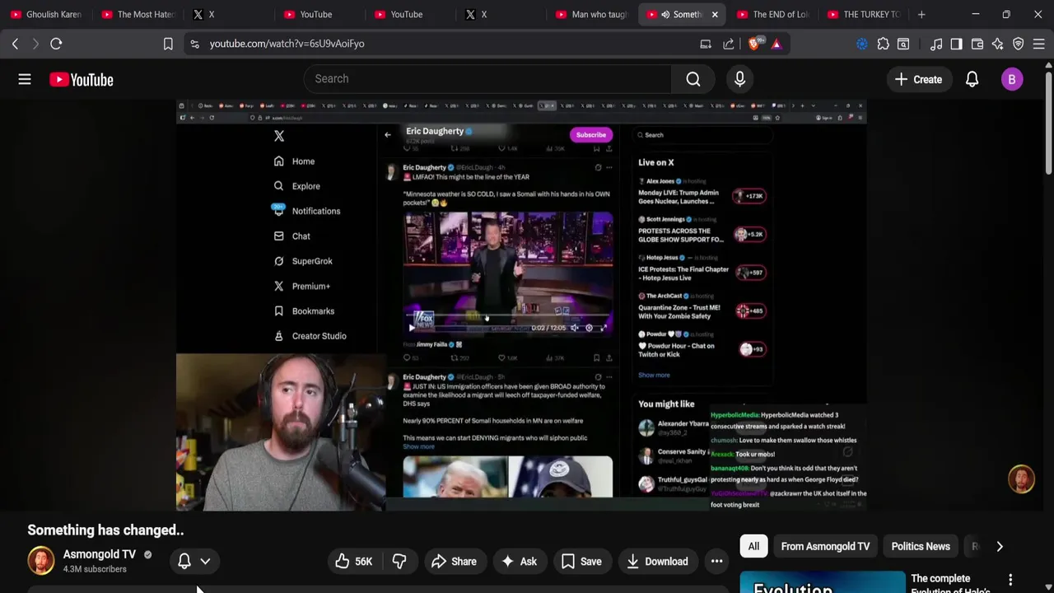The width and height of the screenshot is (1054, 593).
Task: Select the Politics News chip
Action: [x=921, y=546]
